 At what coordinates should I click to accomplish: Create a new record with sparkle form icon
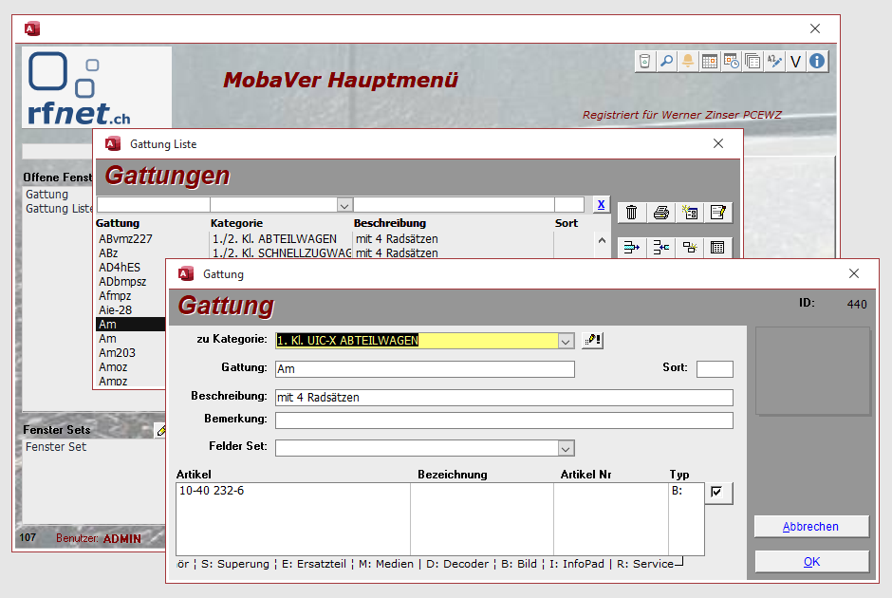pyautogui.click(x=690, y=213)
